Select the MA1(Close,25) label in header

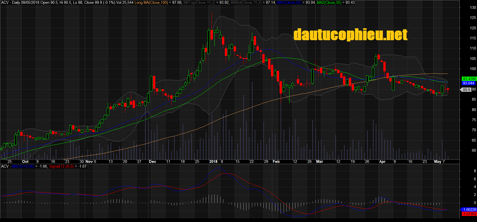tap(289, 3)
